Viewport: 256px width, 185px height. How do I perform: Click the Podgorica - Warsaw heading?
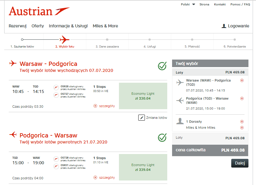pyautogui.click(x=48, y=135)
